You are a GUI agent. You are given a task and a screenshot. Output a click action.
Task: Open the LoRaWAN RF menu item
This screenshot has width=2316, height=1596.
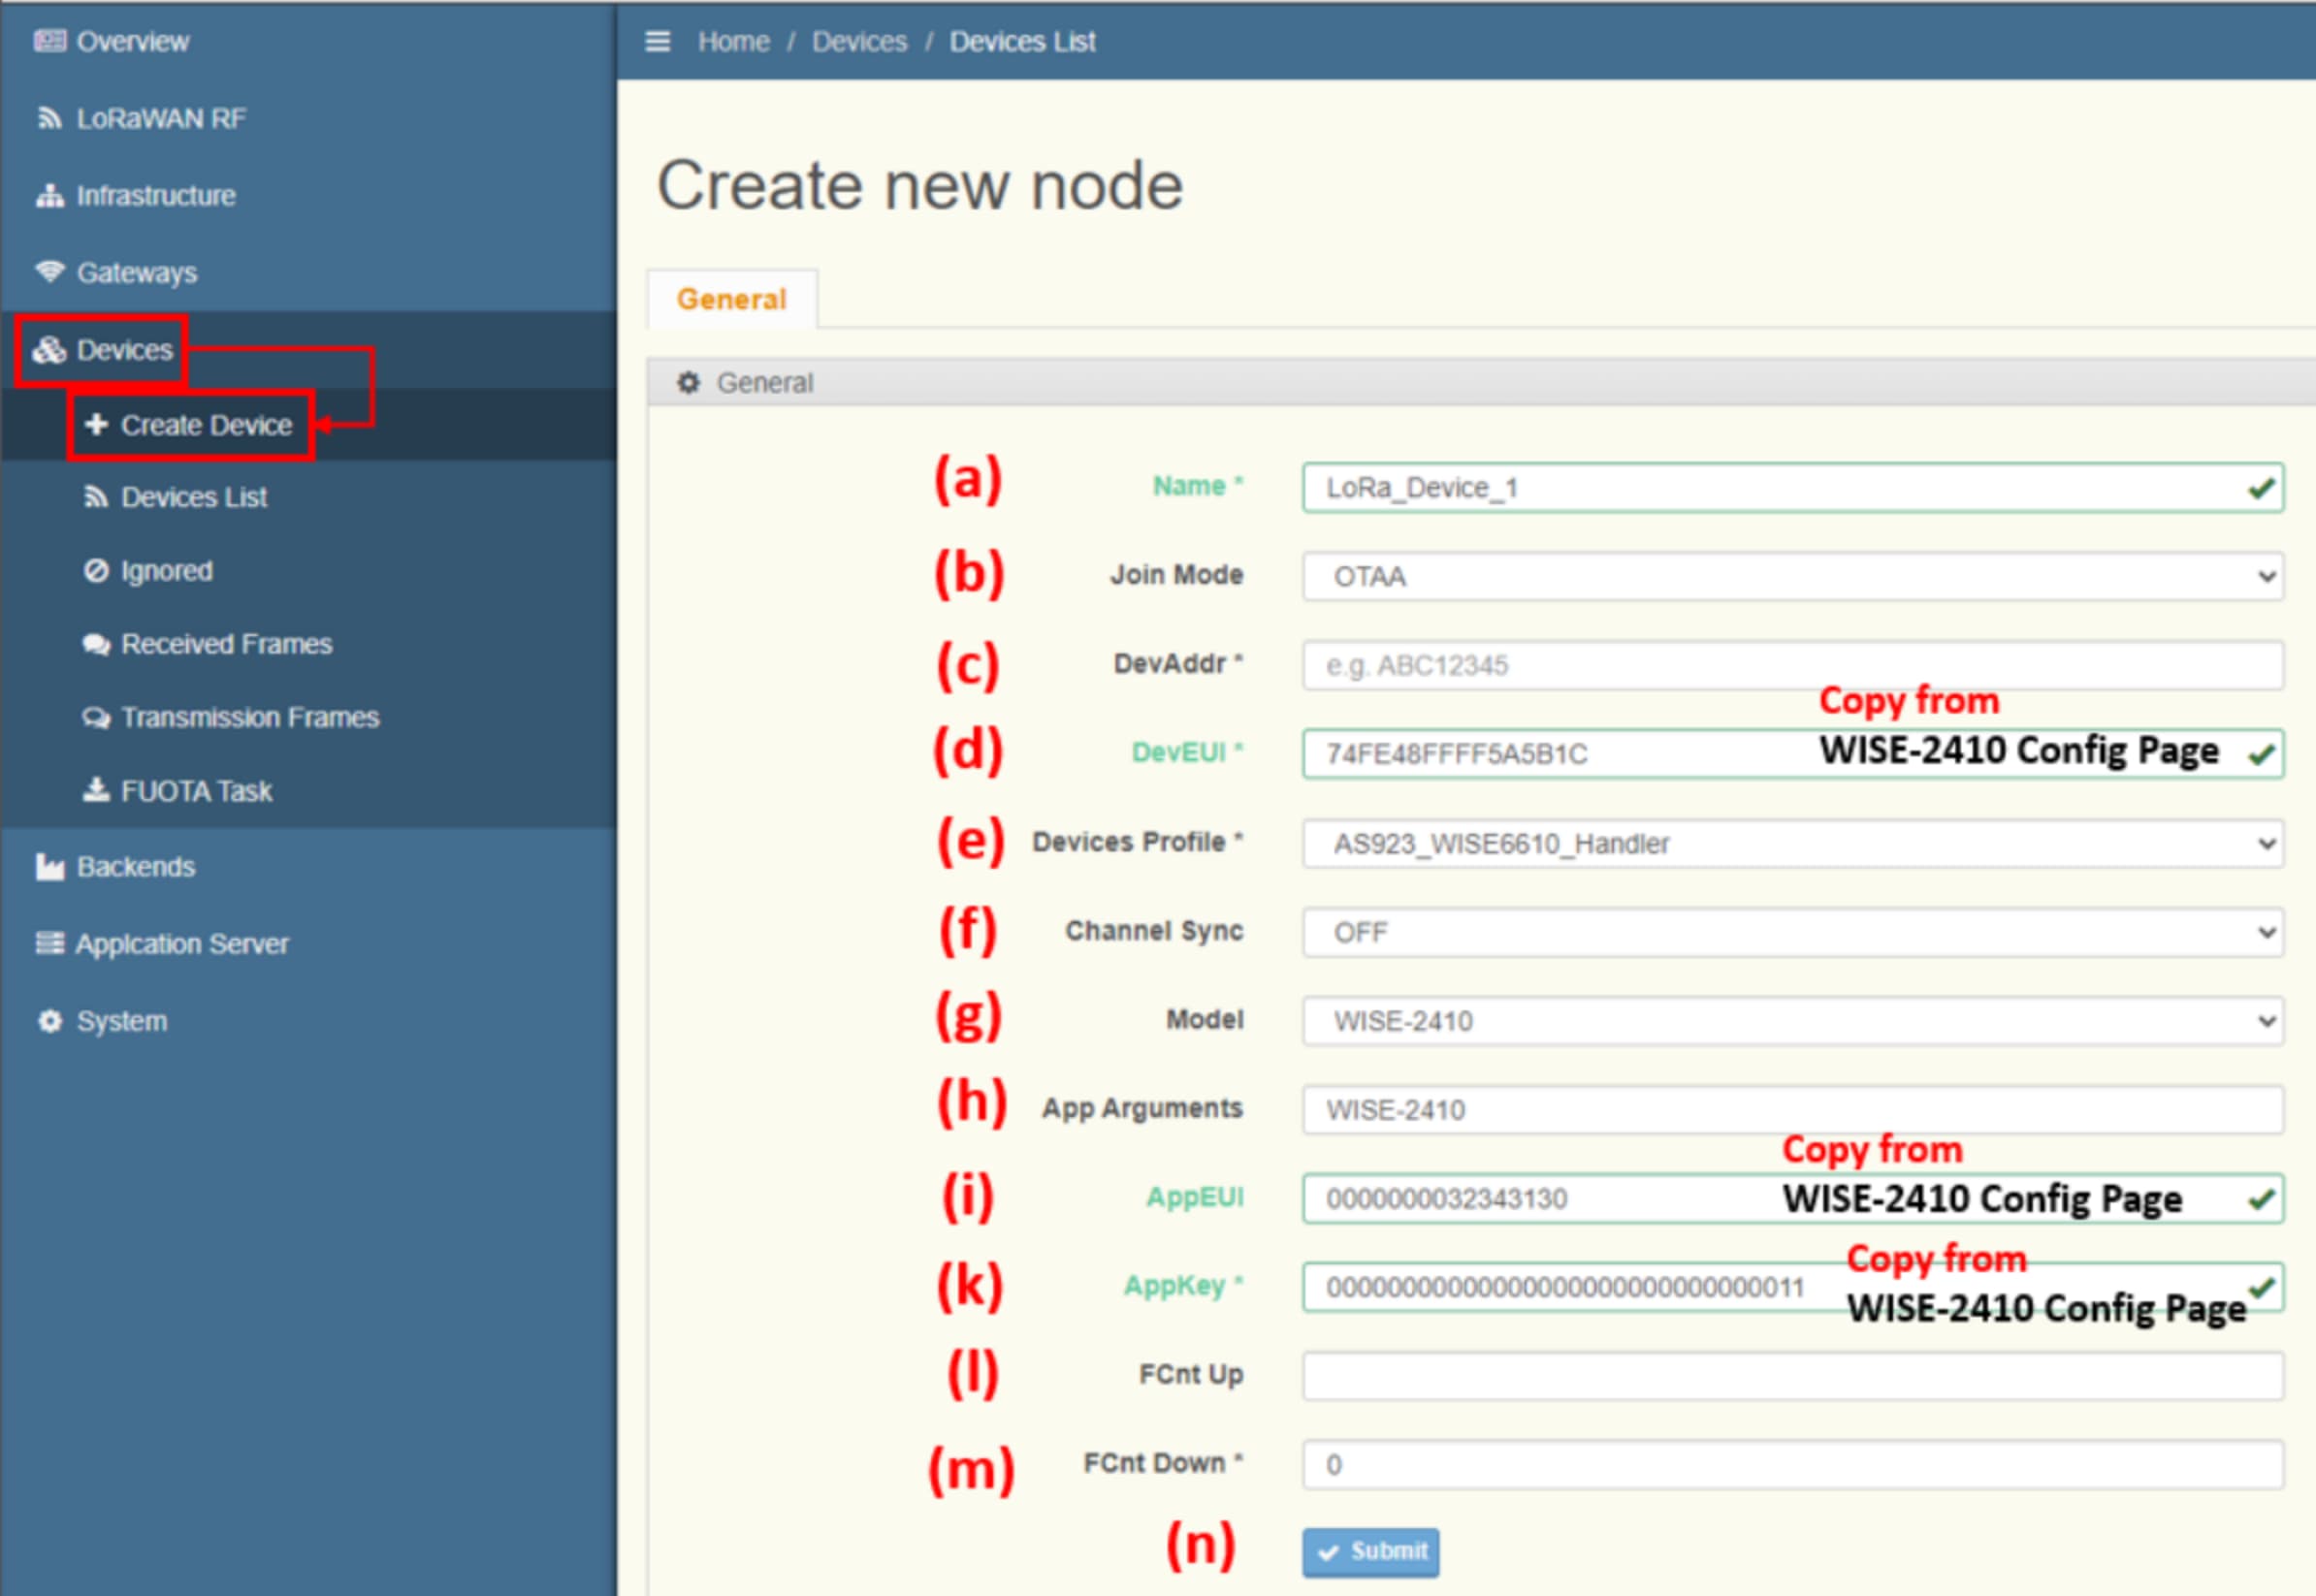pos(308,118)
